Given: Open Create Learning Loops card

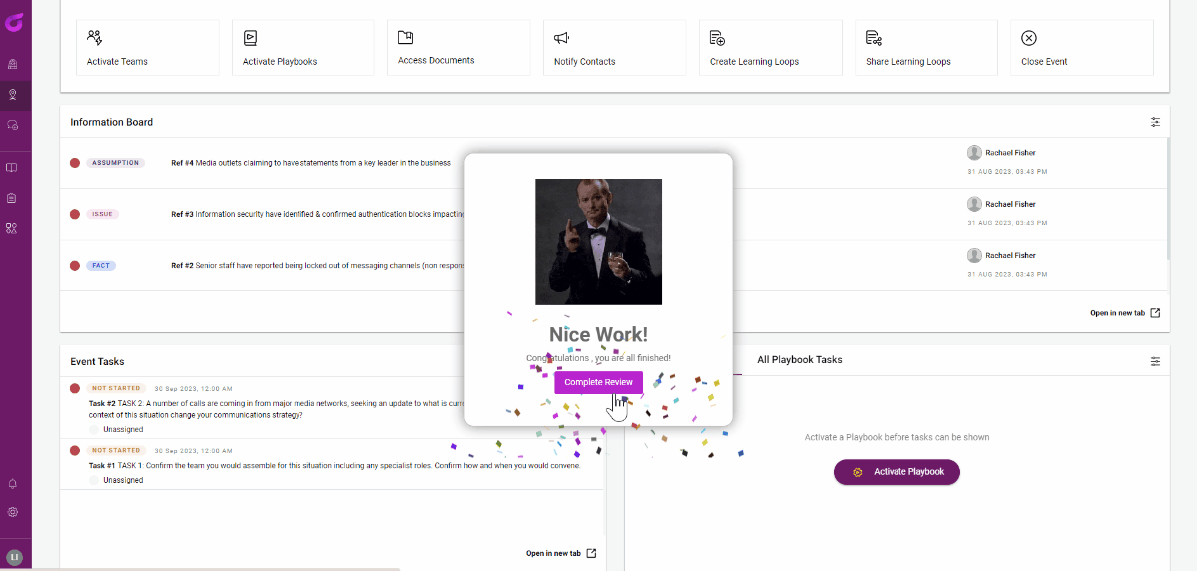Looking at the screenshot, I should coord(771,47).
